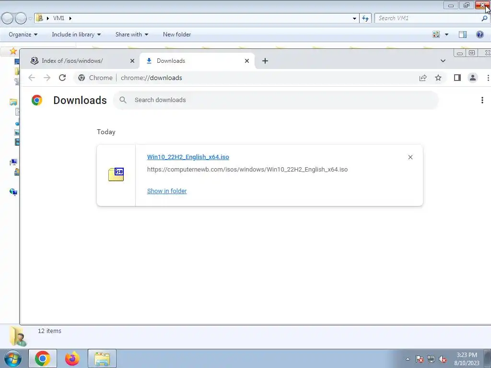Refresh the Explorer VM1 folder
491x368 pixels.
point(365,18)
